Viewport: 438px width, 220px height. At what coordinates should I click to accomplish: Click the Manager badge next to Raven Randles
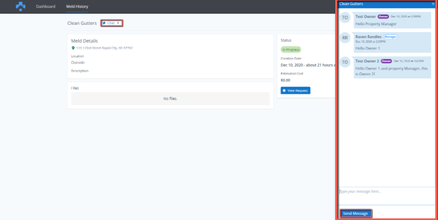(390, 37)
